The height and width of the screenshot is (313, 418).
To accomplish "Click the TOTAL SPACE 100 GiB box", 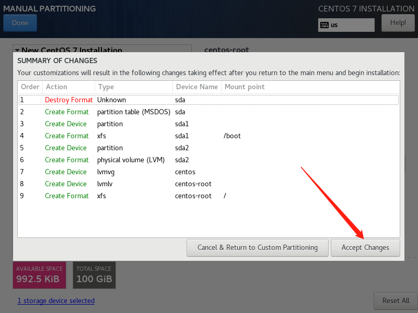I will [95, 275].
